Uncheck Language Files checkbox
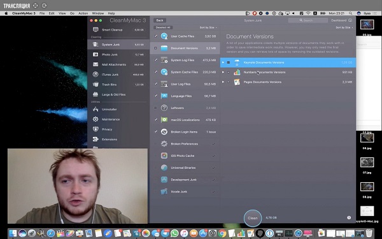The image size is (382, 239). point(156,96)
